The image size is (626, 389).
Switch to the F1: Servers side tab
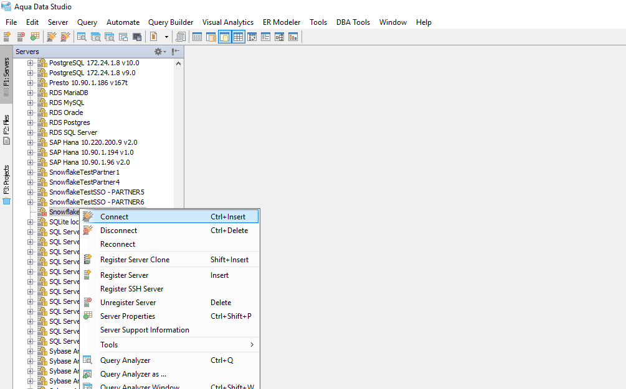click(x=6, y=75)
